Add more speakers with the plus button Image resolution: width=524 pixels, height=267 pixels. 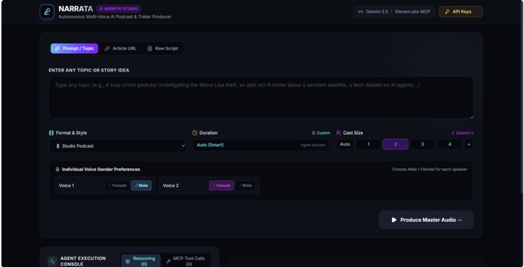[469, 144]
